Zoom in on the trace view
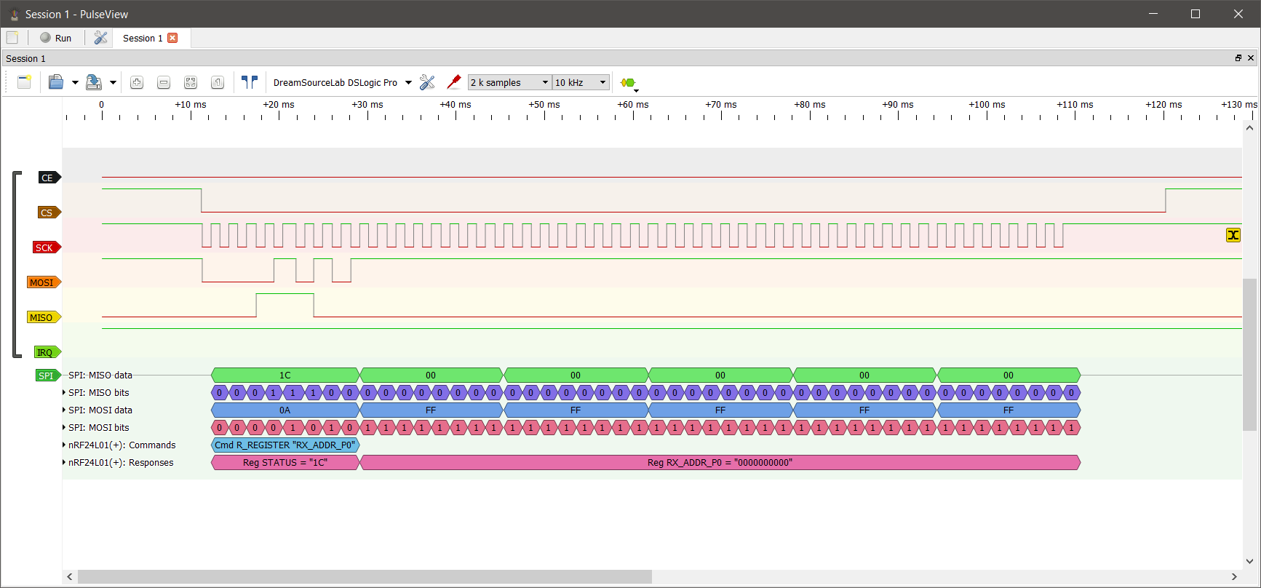The height and width of the screenshot is (588, 1261). 137,82
